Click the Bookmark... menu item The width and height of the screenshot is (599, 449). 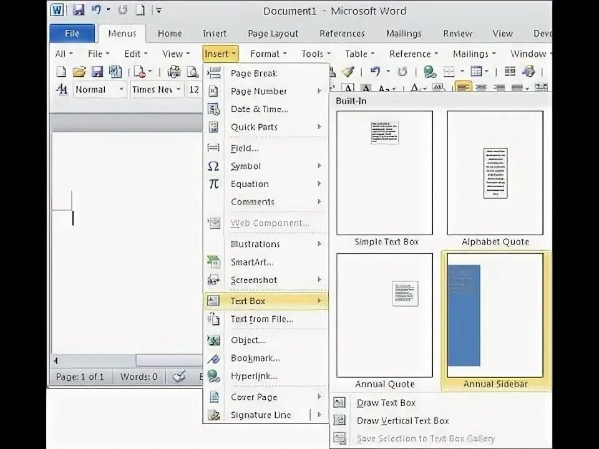click(266, 358)
